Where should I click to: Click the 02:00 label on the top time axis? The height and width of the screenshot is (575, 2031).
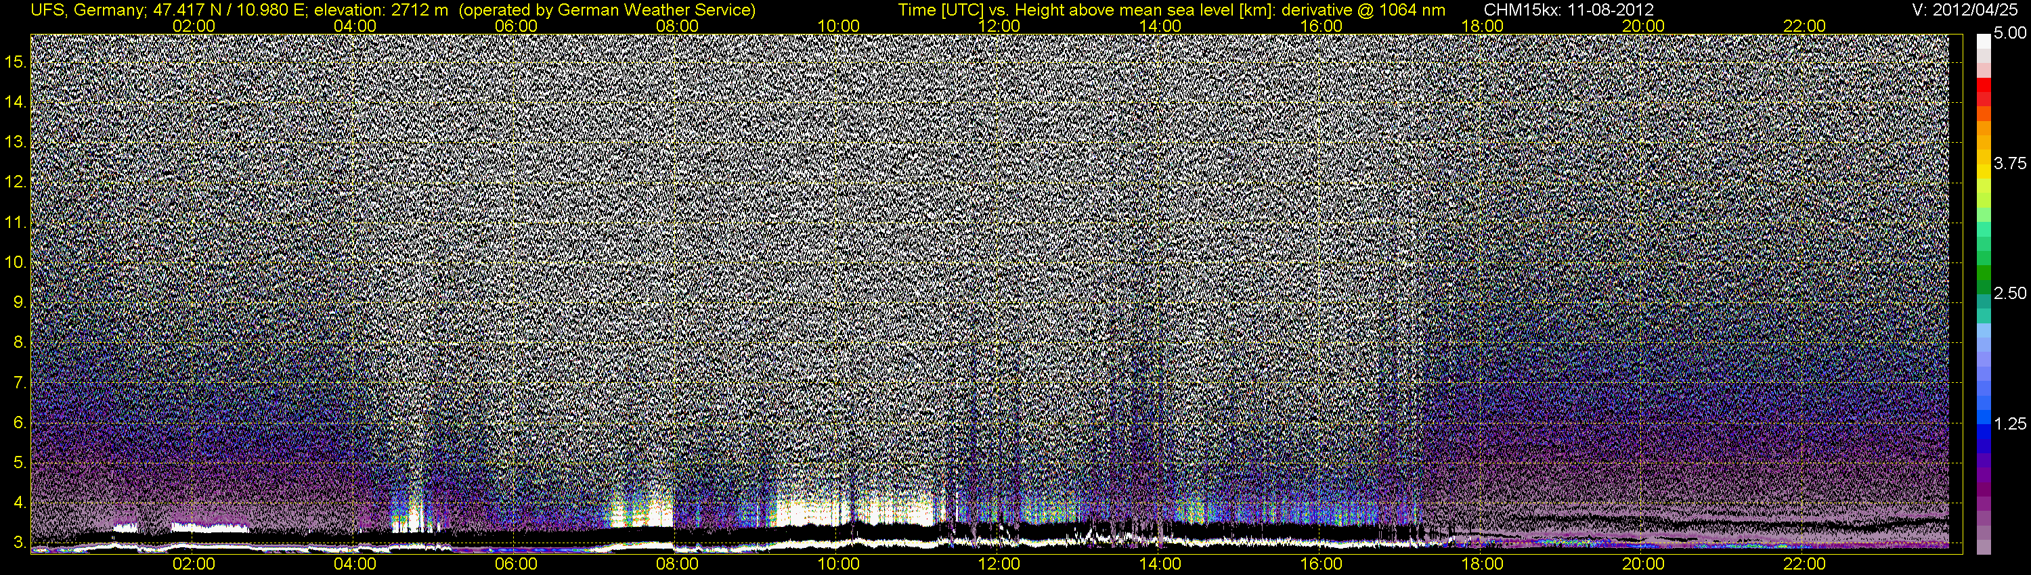click(193, 26)
